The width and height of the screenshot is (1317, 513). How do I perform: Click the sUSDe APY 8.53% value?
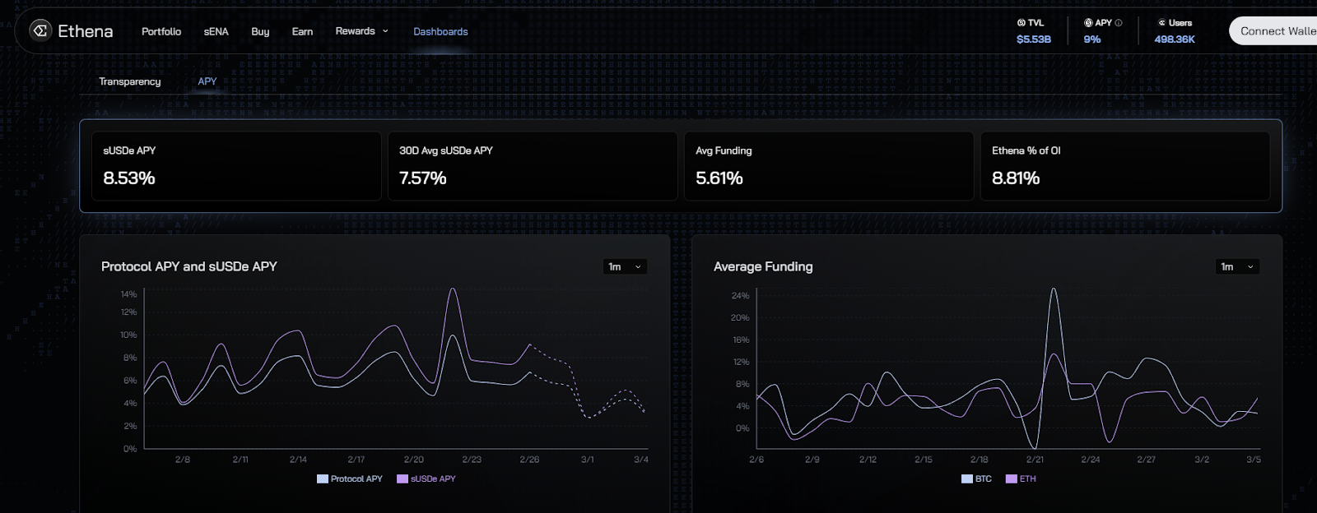pos(129,178)
